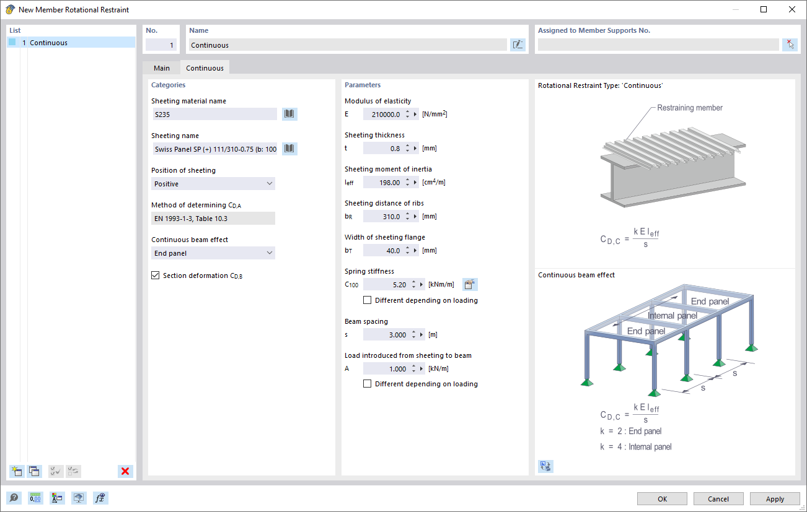The height and width of the screenshot is (512, 807).
Task: Open the sheeting material library
Action: (289, 114)
